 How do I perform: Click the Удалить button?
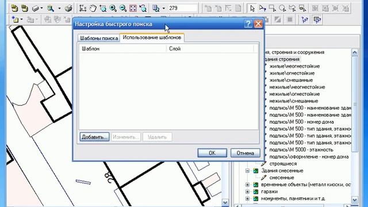click(157, 137)
